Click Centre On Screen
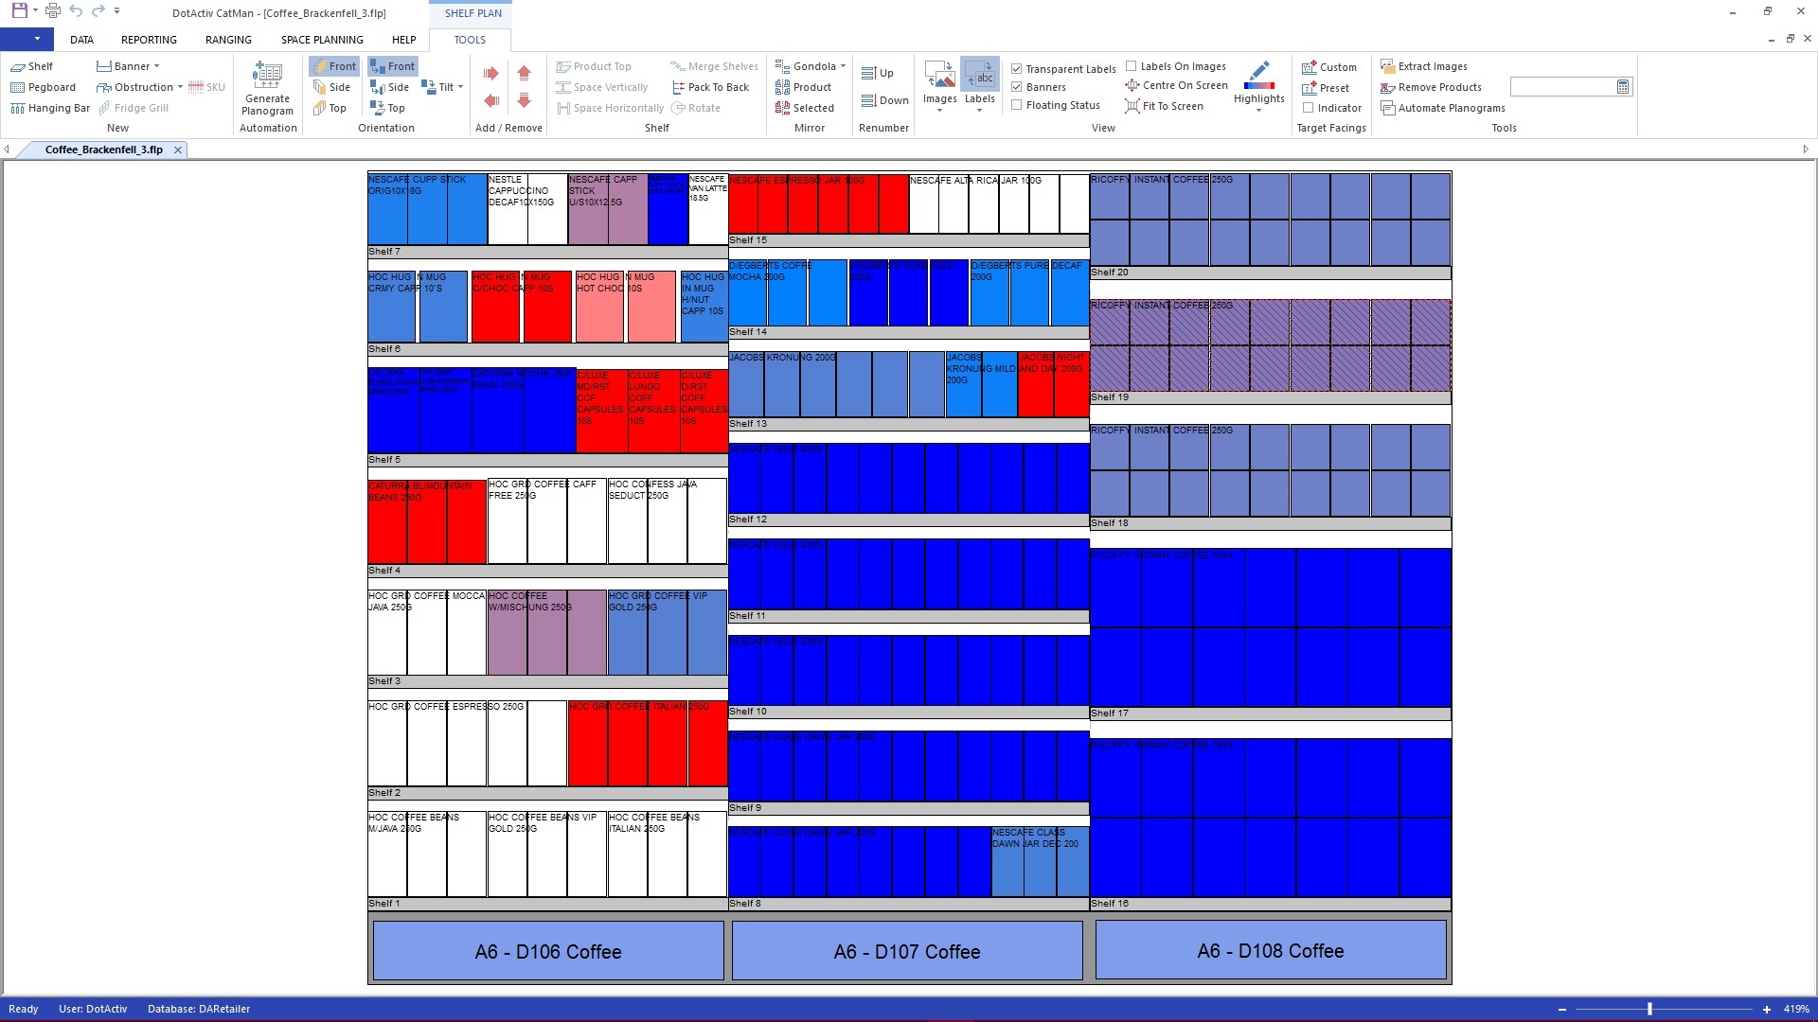The width and height of the screenshot is (1818, 1022). [1176, 85]
